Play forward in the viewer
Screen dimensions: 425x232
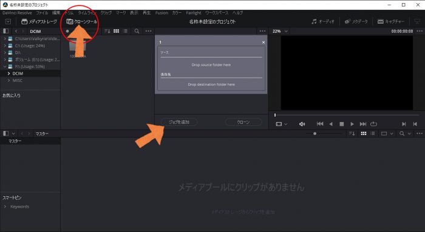352,124
